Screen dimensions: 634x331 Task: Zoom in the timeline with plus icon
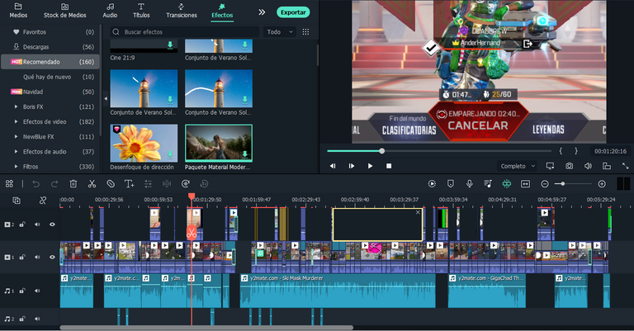[602, 184]
